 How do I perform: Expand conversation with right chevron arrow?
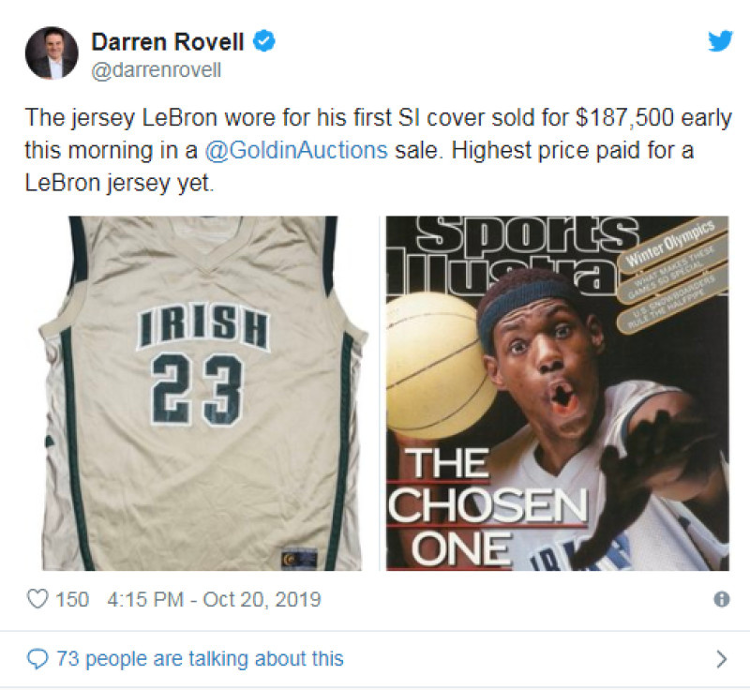[721, 659]
